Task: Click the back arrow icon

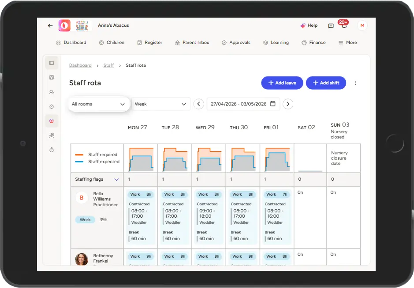Action: (x=50, y=26)
